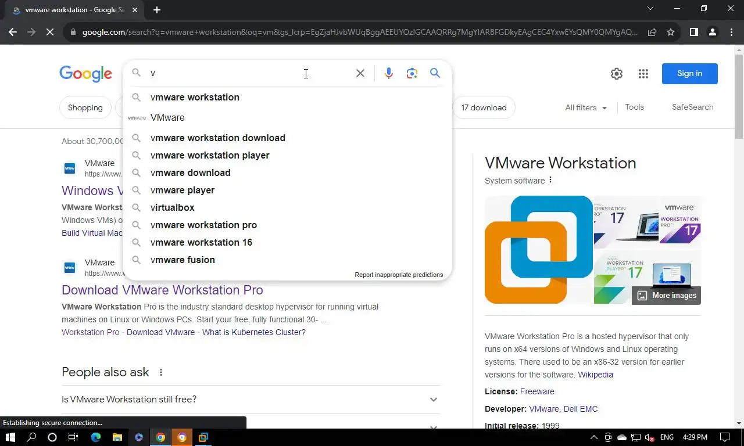Toggle Chrome side panel icon
The image size is (744, 446).
[x=693, y=32]
